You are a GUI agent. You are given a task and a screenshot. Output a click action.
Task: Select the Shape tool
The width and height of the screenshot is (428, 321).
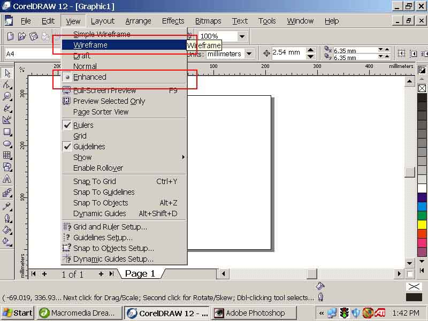click(7, 85)
